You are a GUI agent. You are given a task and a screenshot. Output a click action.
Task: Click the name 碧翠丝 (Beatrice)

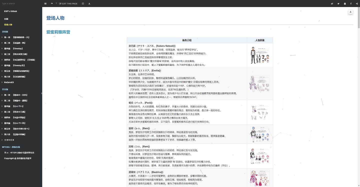[x=146, y=172]
